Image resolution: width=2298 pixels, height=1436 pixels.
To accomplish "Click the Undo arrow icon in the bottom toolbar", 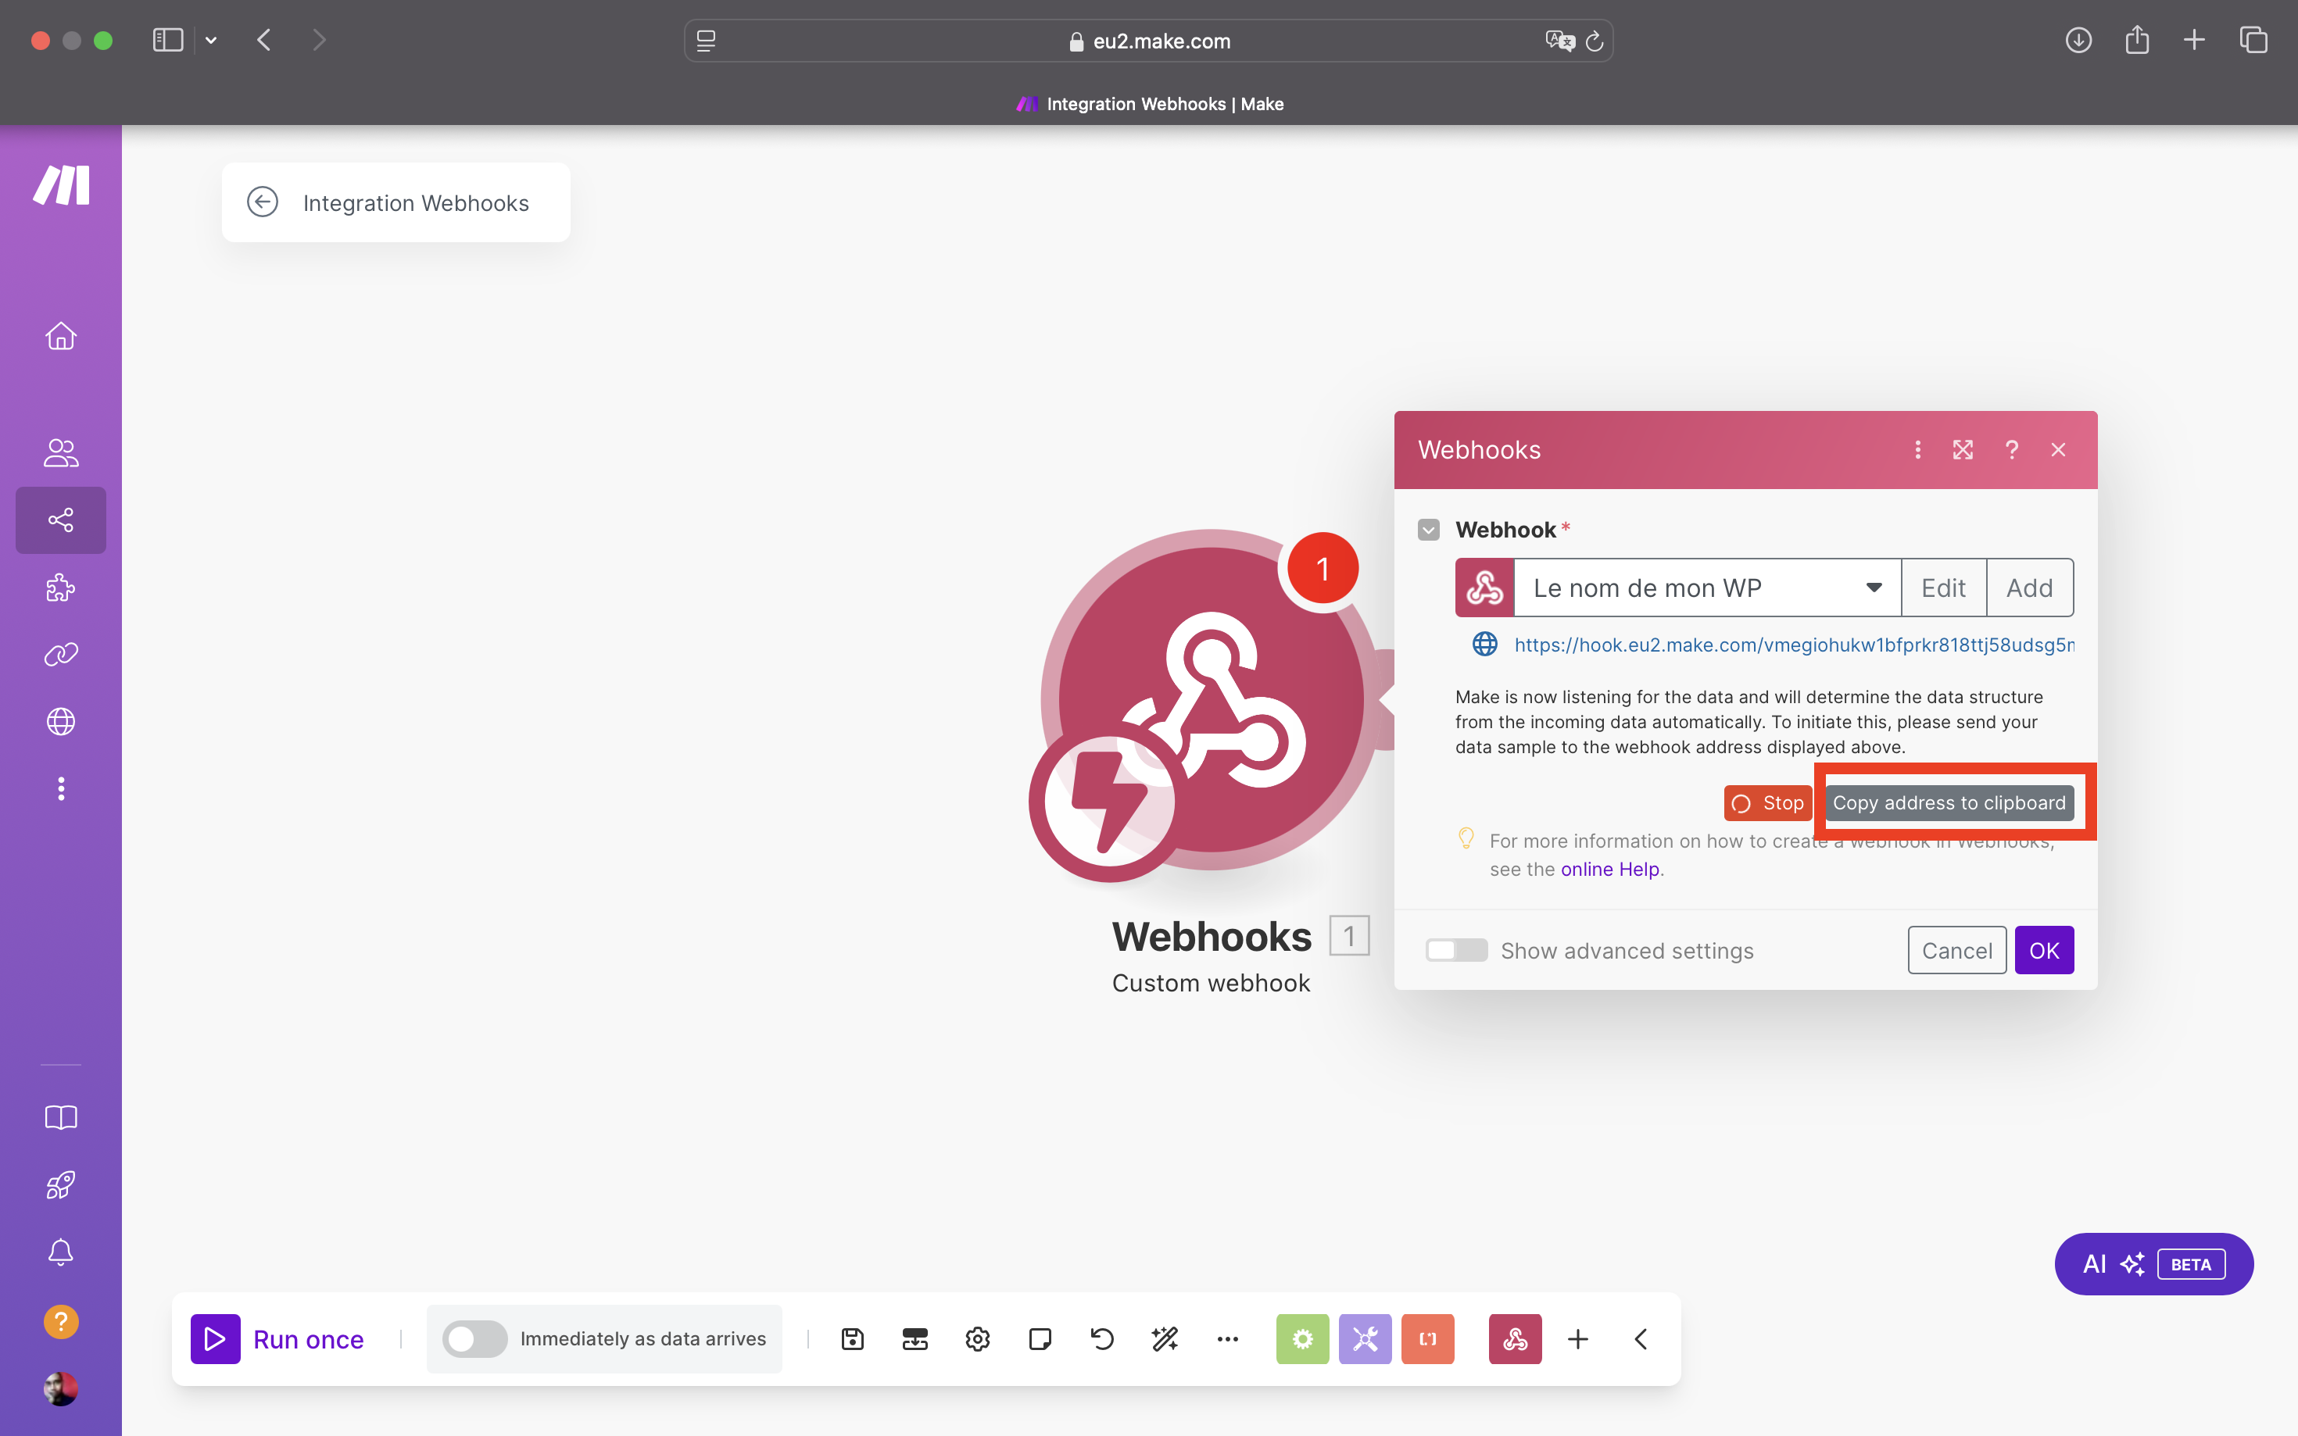I will coord(1102,1339).
